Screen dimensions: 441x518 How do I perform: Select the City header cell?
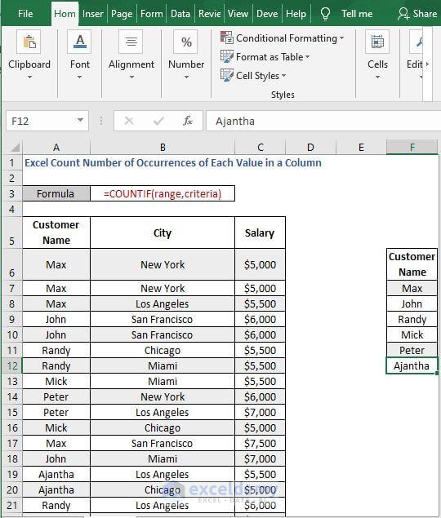click(x=163, y=232)
